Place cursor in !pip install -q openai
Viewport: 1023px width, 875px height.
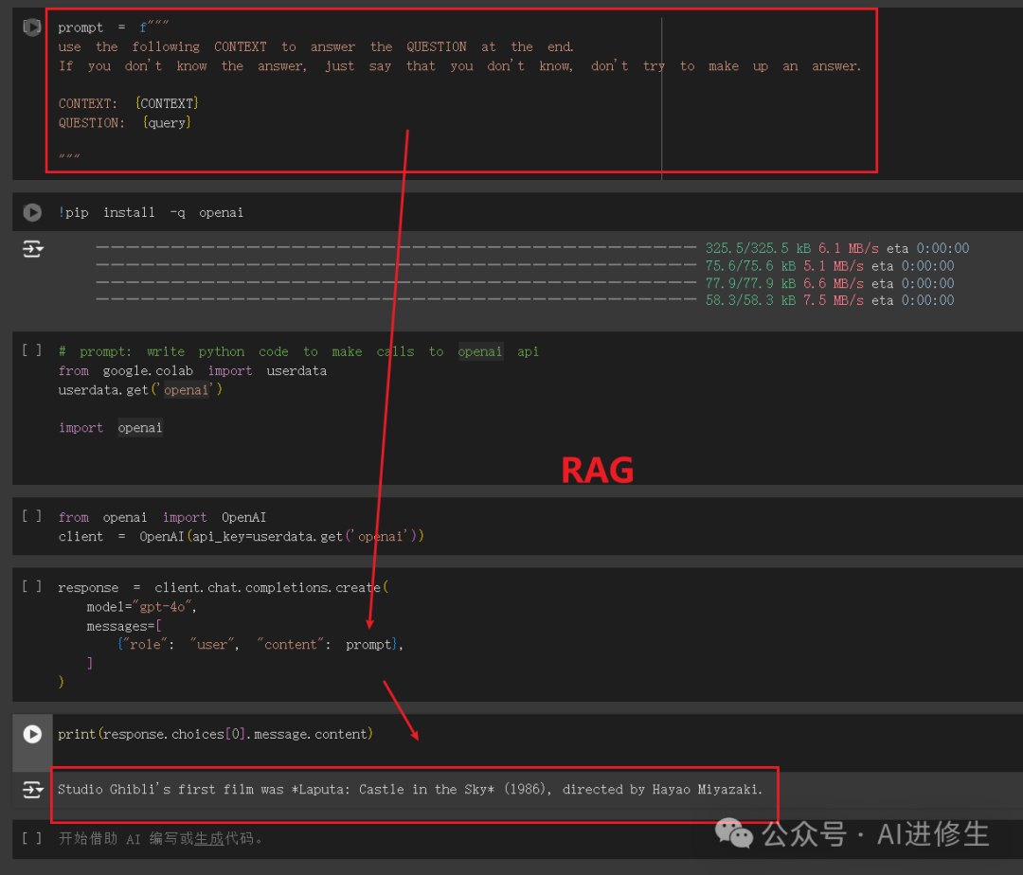click(151, 213)
